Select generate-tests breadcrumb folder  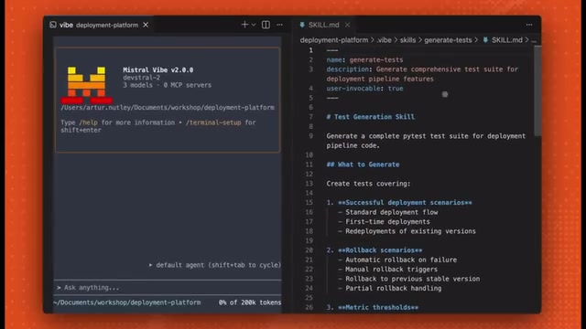(448, 40)
